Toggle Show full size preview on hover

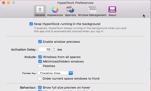click(40, 87)
